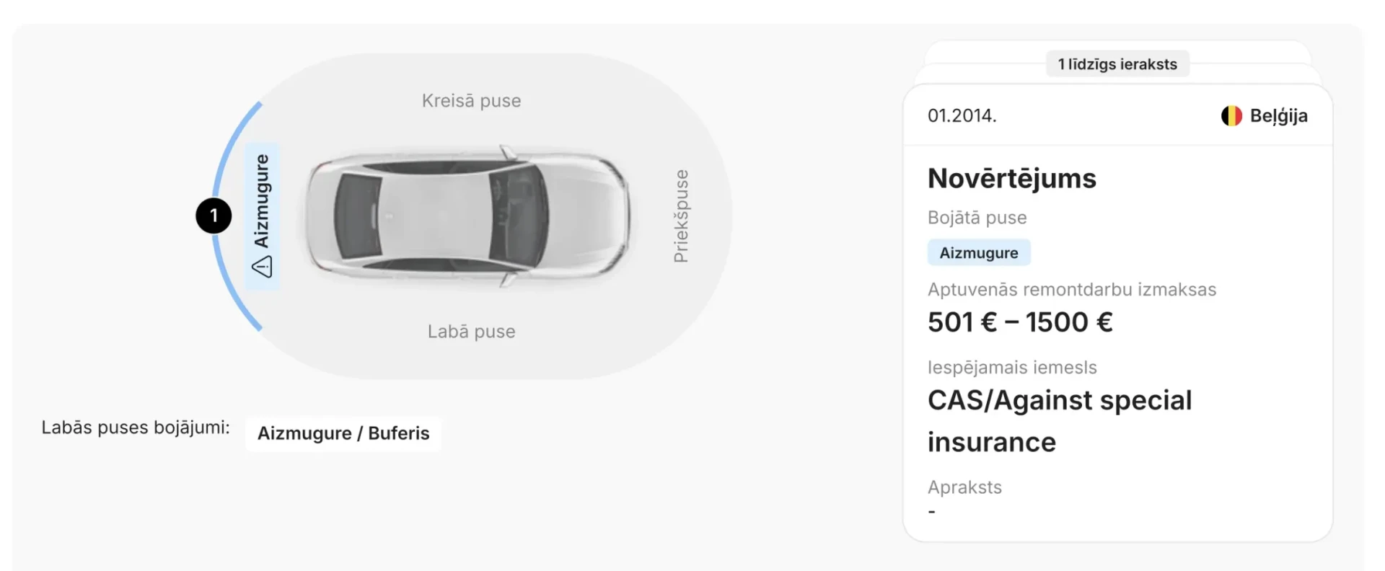Screen dimensions: 1385x571
Task: Expand the 1 līdzīgs ieraksts stacked record
Action: pos(1117,64)
